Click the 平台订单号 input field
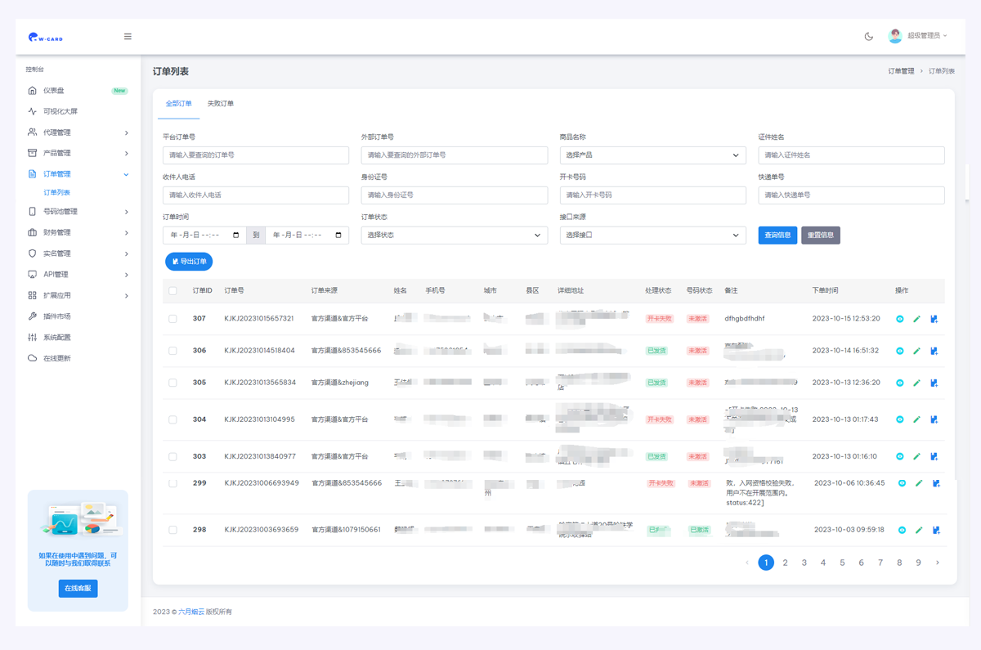Image resolution: width=981 pixels, height=650 pixels. [x=255, y=155]
